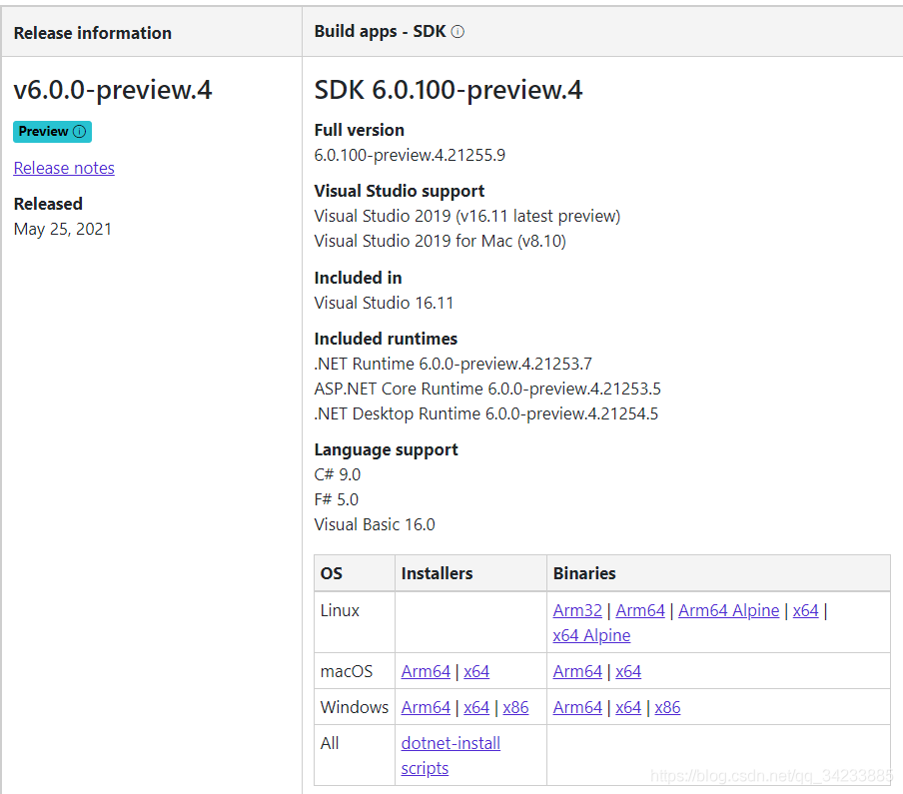Open the Release notes link
This screenshot has height=794, width=903.
click(64, 168)
